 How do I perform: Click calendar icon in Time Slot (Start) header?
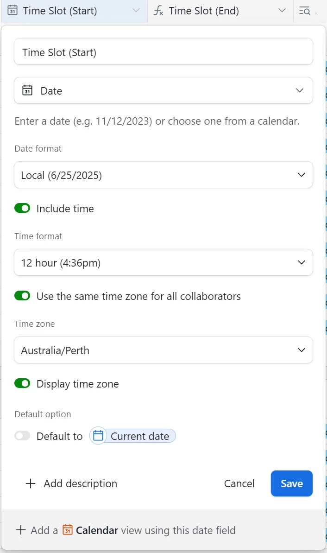[13, 10]
